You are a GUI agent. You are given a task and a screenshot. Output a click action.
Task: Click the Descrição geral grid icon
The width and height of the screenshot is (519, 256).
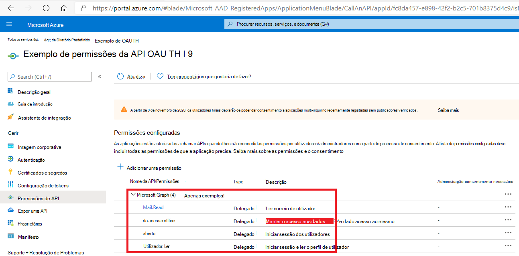pos(10,91)
